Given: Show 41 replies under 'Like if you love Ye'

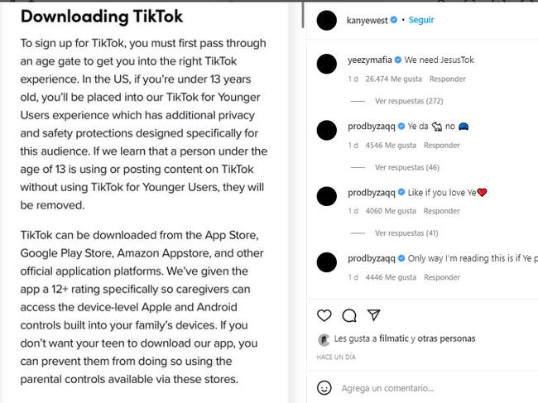Looking at the screenshot, I should pos(405,233).
